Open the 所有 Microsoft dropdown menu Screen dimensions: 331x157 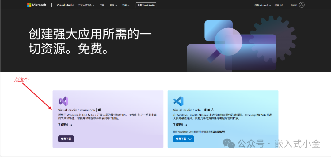click(263, 5)
